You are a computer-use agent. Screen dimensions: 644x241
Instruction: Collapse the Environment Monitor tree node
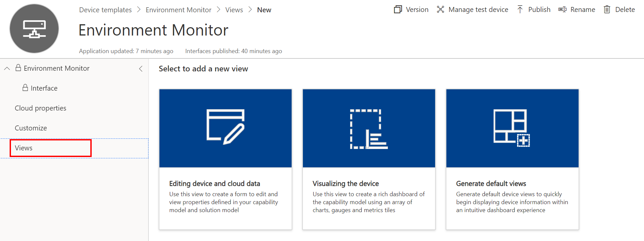(x=7, y=68)
